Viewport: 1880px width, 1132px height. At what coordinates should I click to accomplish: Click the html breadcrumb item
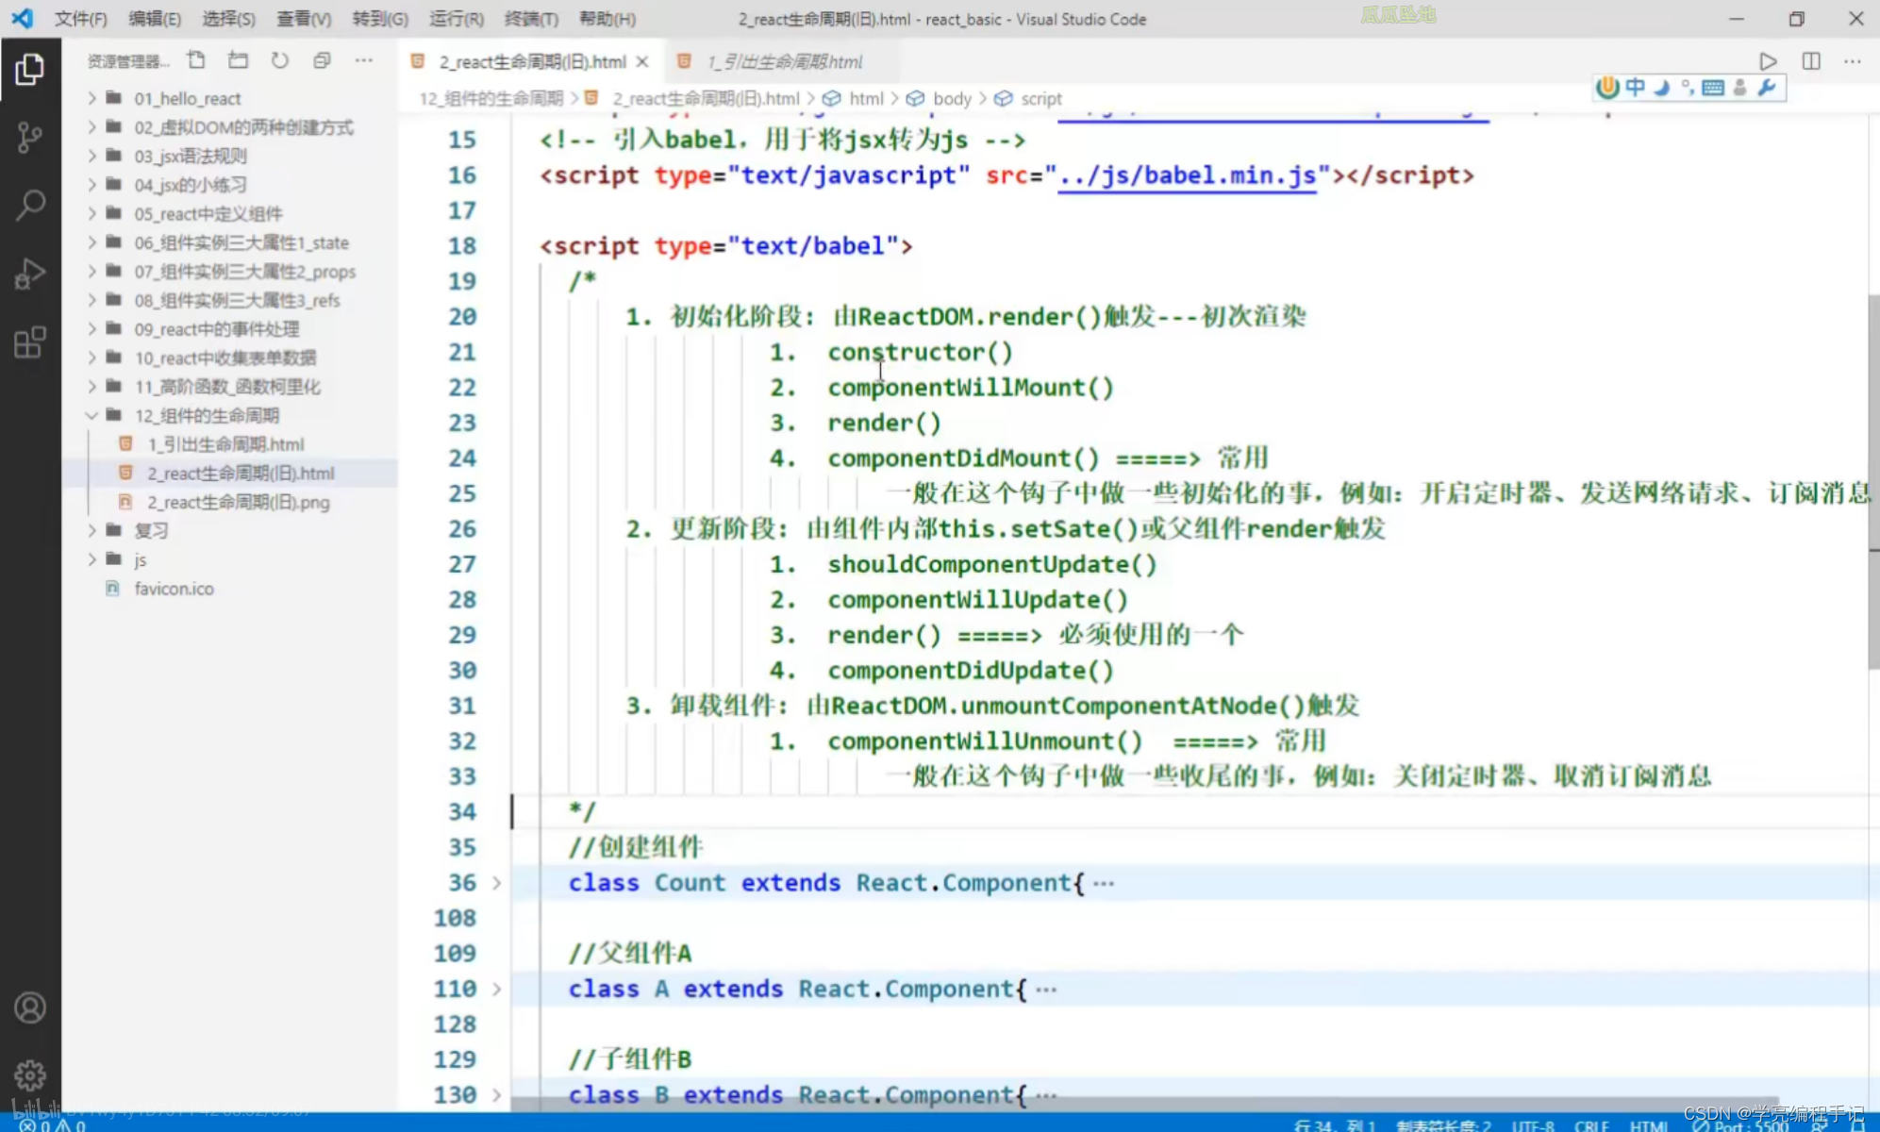[866, 98]
